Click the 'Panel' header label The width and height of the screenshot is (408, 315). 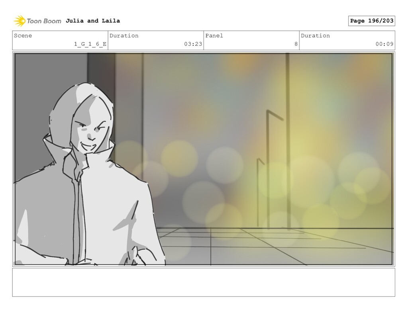coord(214,35)
